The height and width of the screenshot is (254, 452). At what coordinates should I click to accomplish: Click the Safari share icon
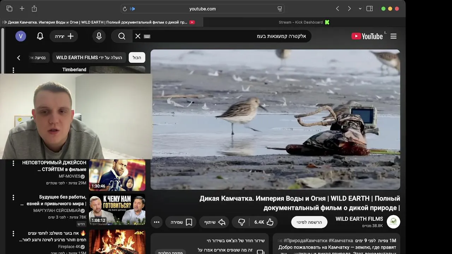click(x=34, y=8)
